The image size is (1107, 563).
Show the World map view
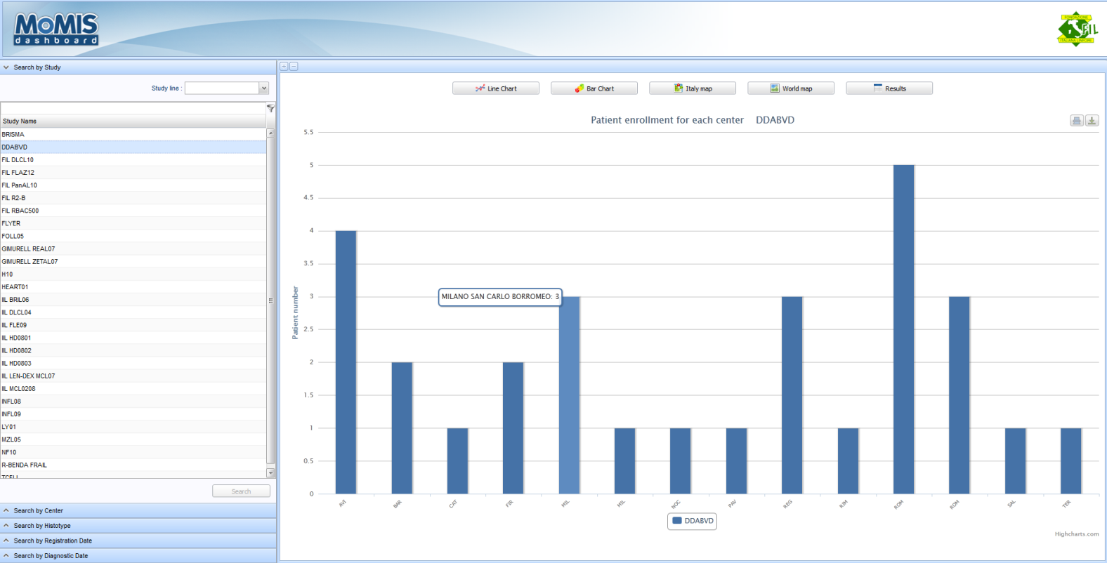point(791,88)
